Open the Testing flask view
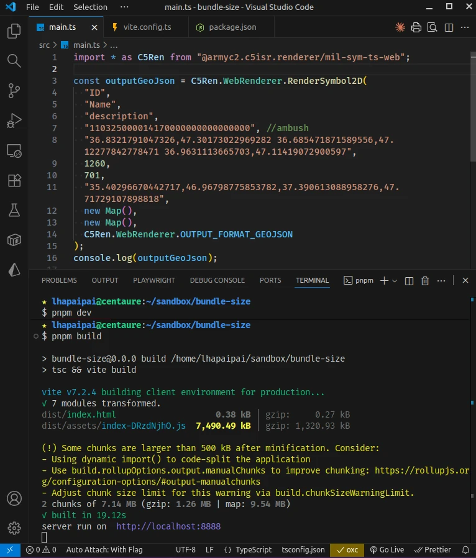476x558 pixels. tap(14, 210)
